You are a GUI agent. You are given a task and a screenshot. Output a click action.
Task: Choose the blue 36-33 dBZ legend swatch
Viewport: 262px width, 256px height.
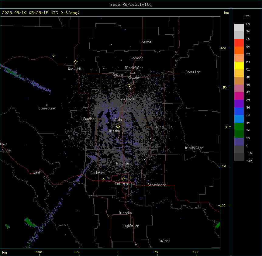point(239,111)
